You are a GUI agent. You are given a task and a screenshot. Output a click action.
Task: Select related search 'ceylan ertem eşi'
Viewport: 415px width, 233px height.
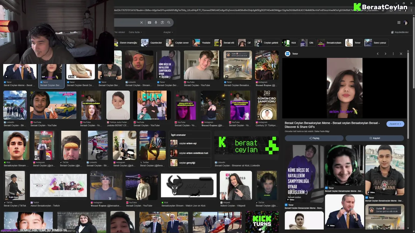point(190,143)
